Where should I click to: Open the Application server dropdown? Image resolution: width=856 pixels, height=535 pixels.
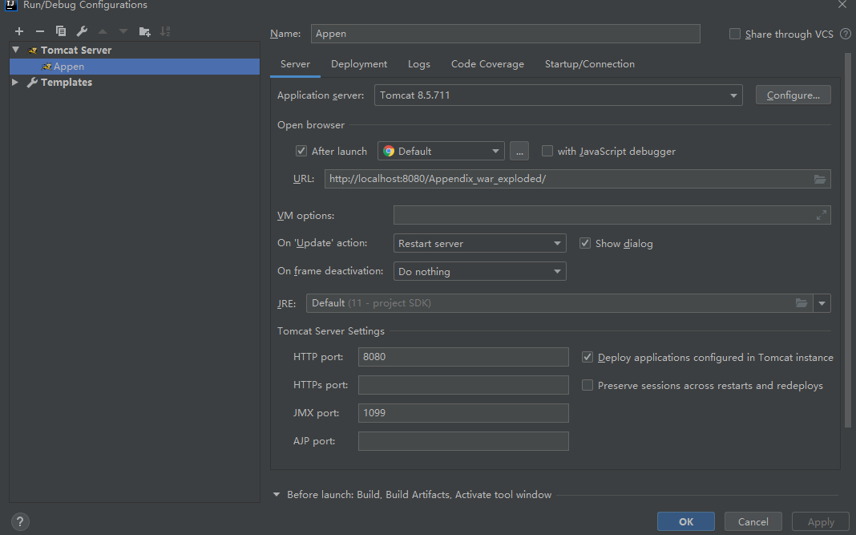558,95
